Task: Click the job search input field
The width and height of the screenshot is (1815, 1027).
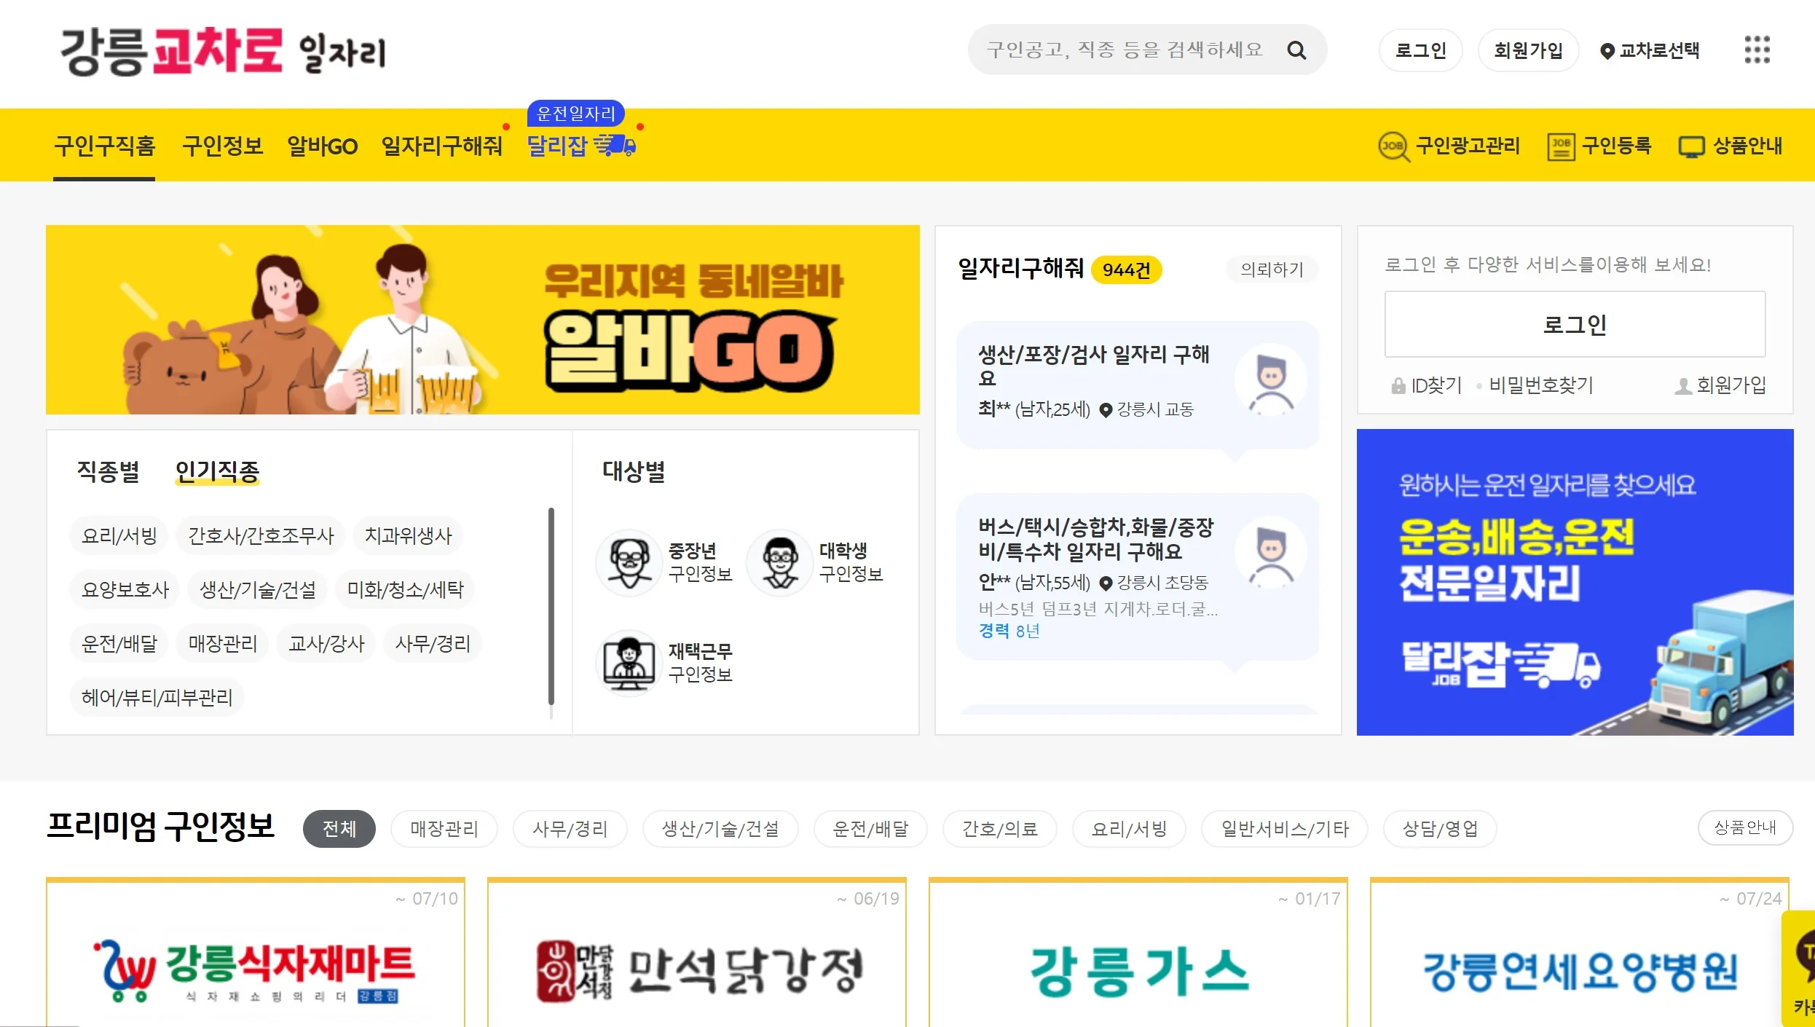Action: pos(1125,50)
